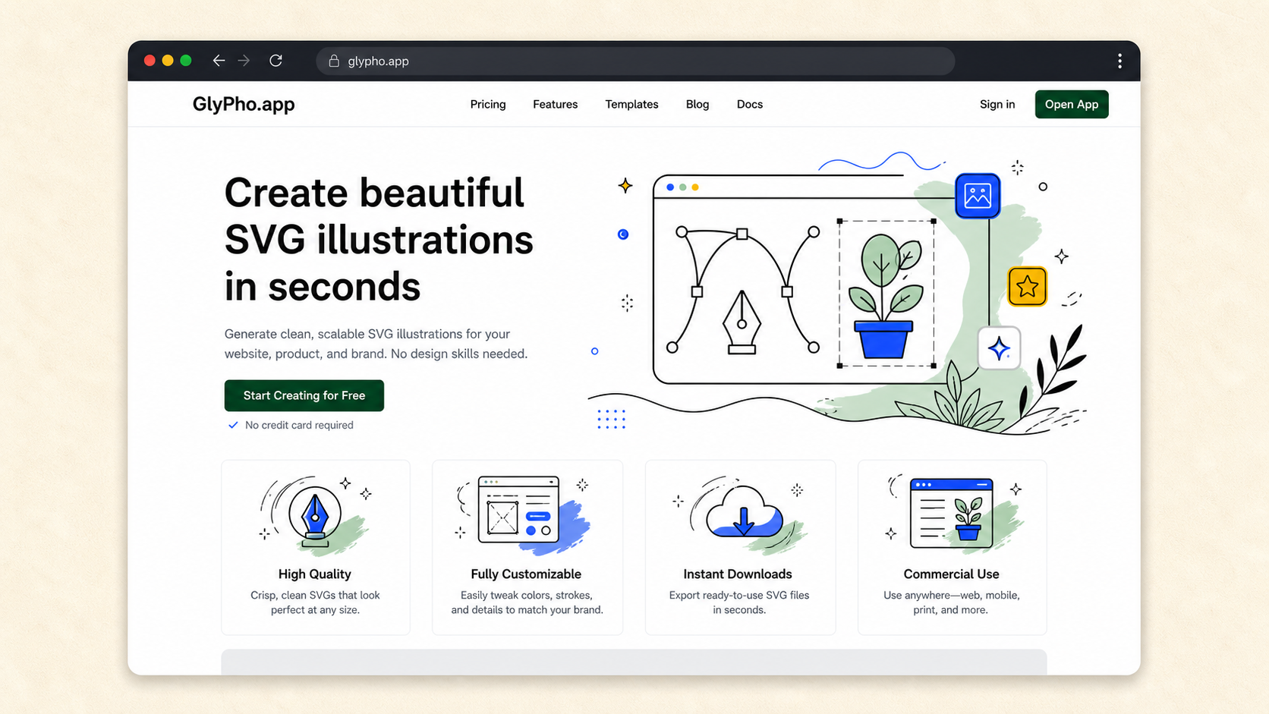The width and height of the screenshot is (1269, 714).
Task: Click the Commercial Use card title
Action: pos(951,574)
